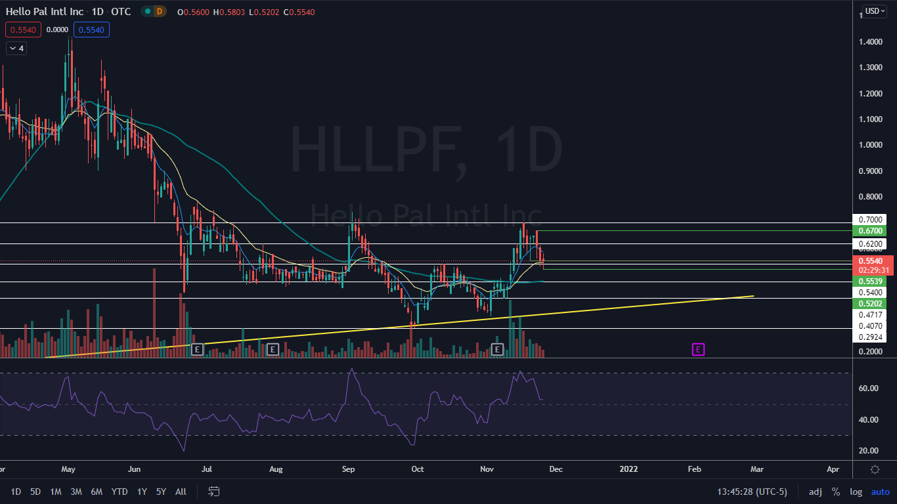
Task: Click the H0.5803 high value
Action: click(x=229, y=12)
